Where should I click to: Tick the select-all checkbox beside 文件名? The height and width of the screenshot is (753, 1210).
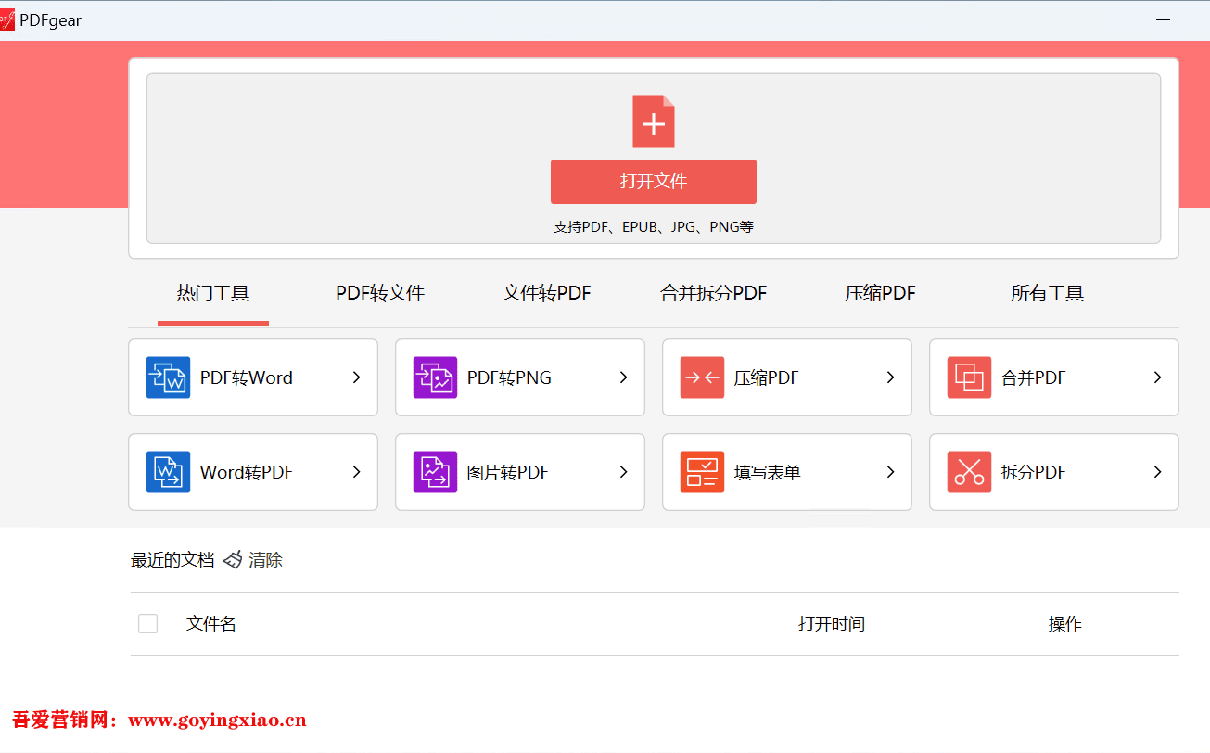(147, 624)
